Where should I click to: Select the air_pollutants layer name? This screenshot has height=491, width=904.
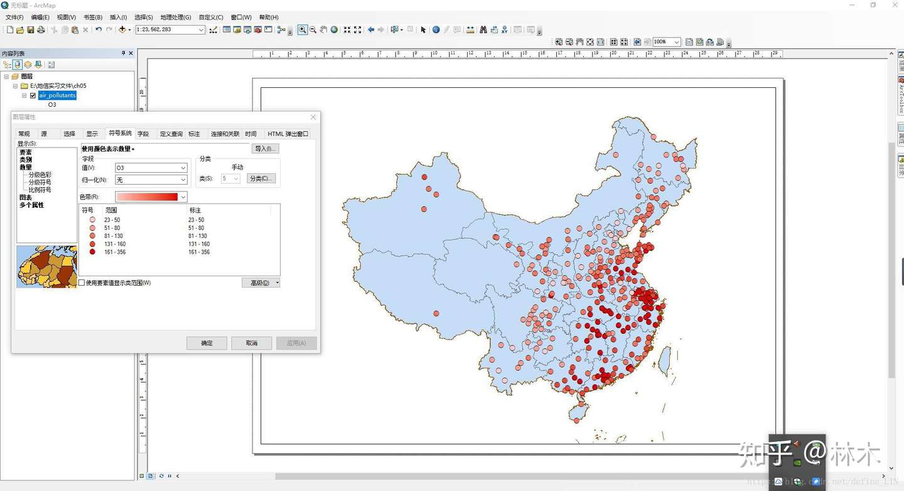pos(57,95)
